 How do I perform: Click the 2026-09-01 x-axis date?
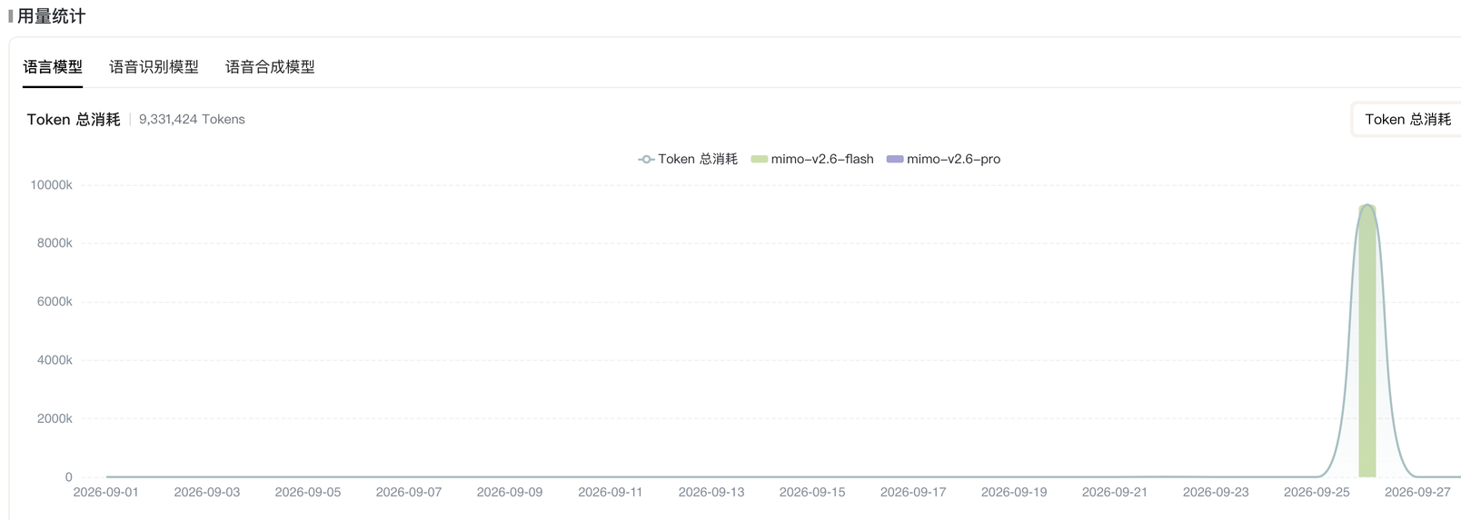click(106, 492)
